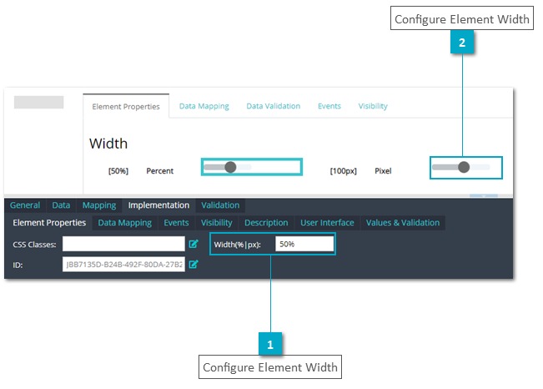Click the ID: label
The width and height of the screenshot is (543, 389).
[18, 265]
